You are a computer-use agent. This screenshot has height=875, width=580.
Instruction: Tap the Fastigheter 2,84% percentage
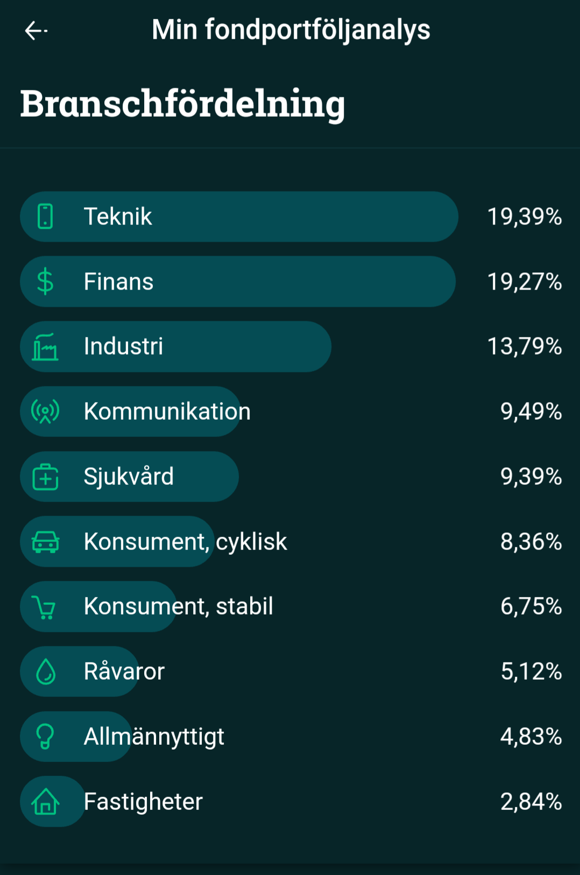click(531, 802)
